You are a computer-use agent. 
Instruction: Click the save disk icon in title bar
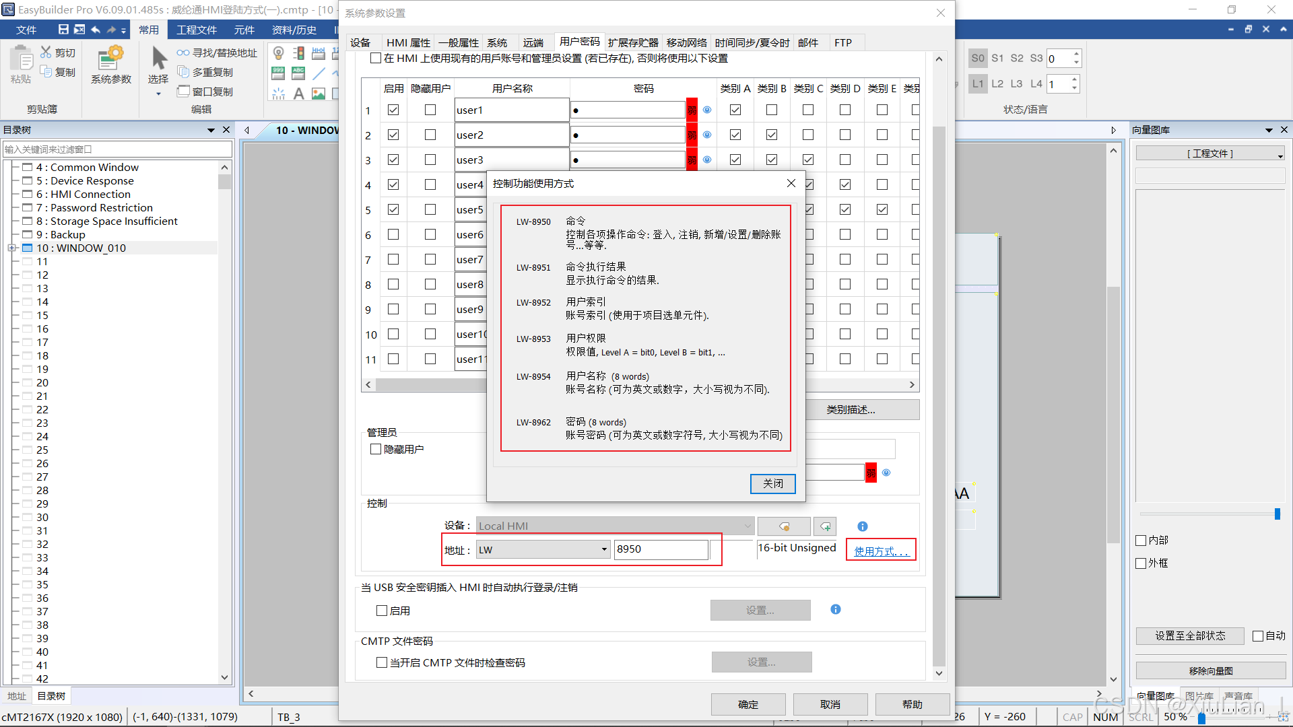pos(63,30)
